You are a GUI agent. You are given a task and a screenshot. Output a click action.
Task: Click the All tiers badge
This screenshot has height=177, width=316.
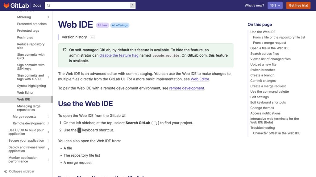tap(102, 25)
